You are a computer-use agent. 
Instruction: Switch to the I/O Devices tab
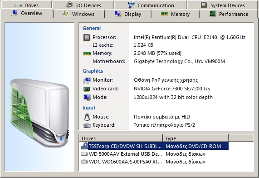pos(83,5)
